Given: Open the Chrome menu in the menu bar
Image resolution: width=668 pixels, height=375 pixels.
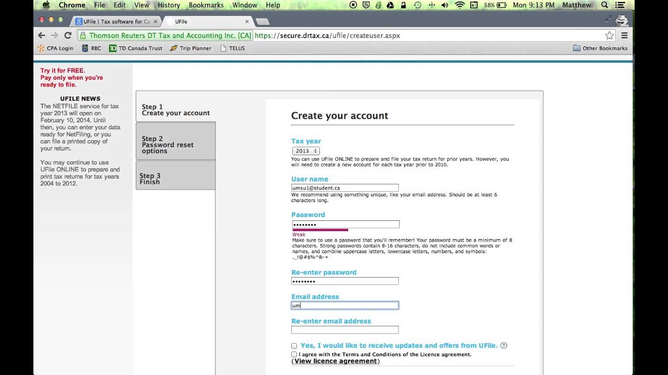Looking at the screenshot, I should (x=72, y=5).
